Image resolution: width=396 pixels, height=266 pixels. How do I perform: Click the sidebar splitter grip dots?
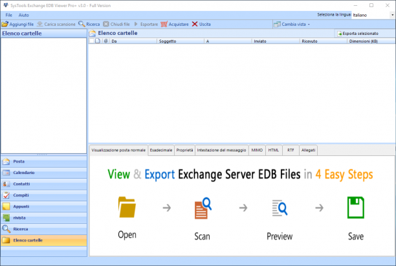[x=42, y=154]
